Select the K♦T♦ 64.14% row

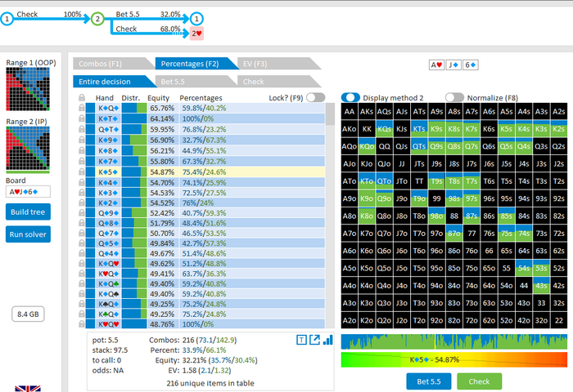205,118
